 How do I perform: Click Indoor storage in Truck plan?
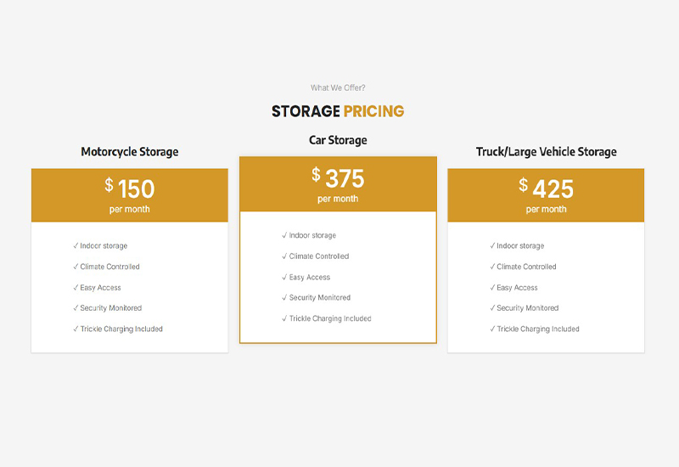tap(519, 246)
